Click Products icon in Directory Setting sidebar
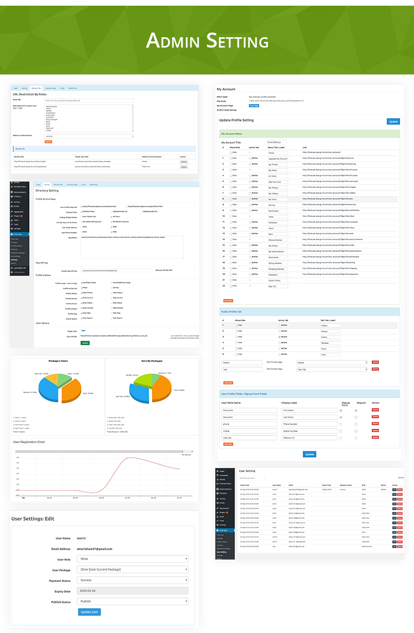The height and width of the screenshot is (633, 414). 12,197
